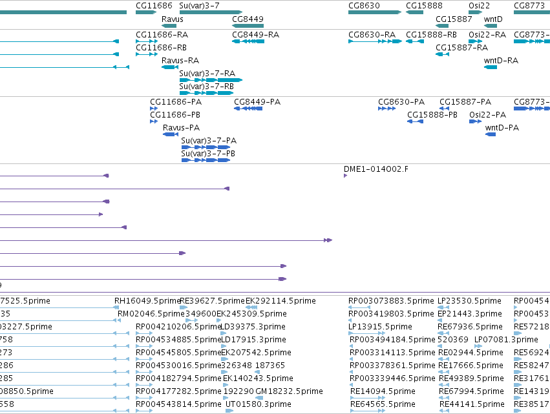
Task: Click the teal CG8630 gene bar
Action: [375, 12]
